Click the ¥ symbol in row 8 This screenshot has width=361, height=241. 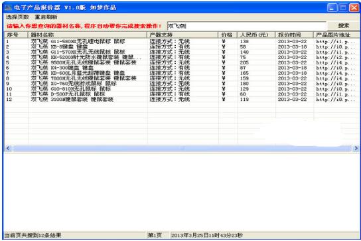coord(224,78)
